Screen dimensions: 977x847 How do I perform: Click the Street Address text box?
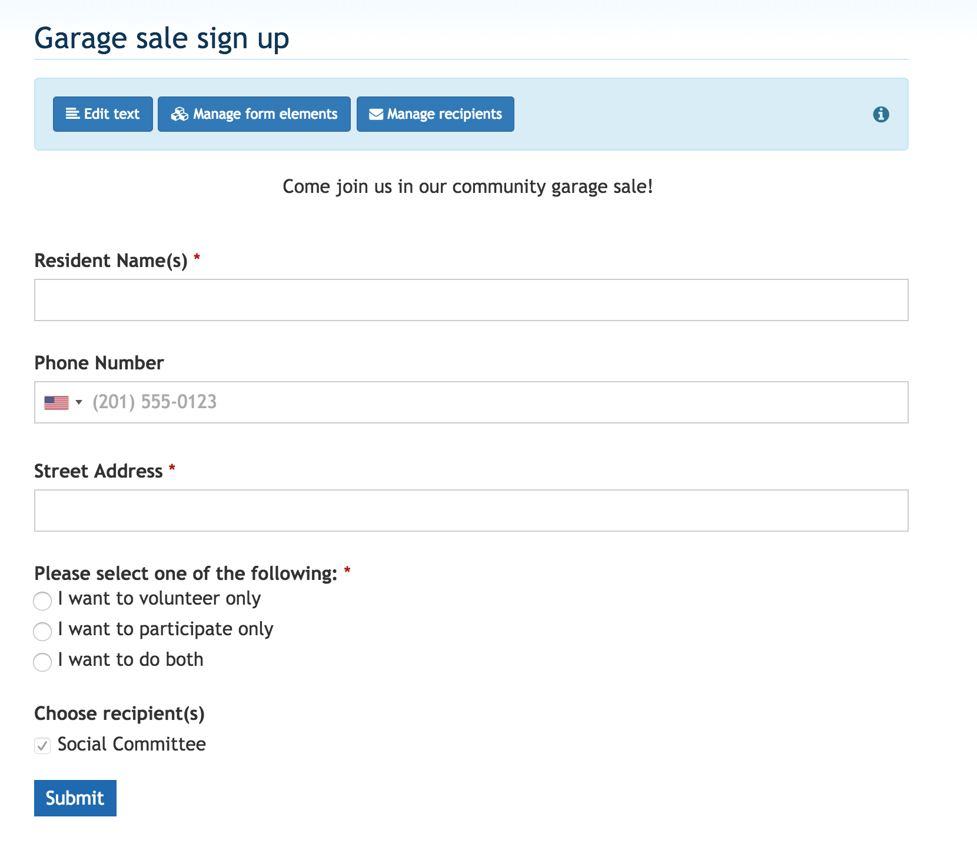tap(471, 511)
